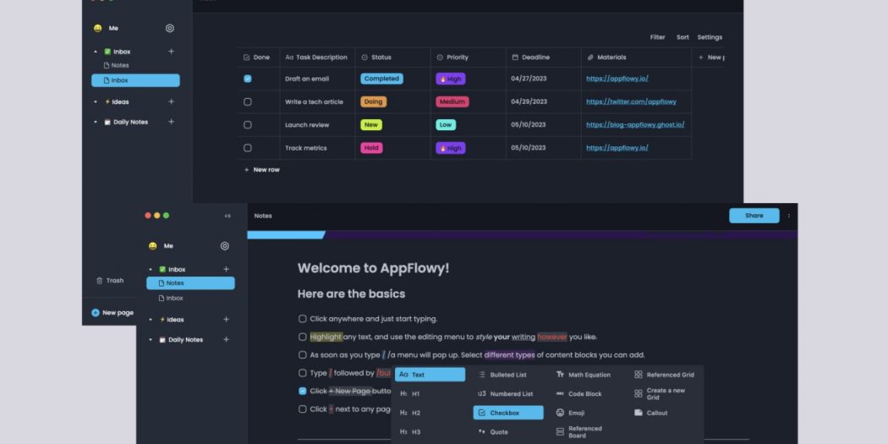The width and height of the screenshot is (888, 444).
Task: Click the purple High priority tag for Track metrics
Action: pos(450,148)
